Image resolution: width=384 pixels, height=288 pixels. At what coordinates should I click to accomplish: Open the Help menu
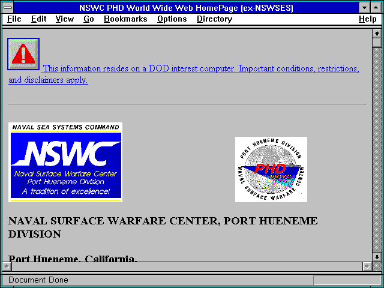[x=368, y=19]
